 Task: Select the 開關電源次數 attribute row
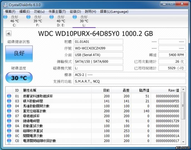pyautogui.click(x=93, y=136)
